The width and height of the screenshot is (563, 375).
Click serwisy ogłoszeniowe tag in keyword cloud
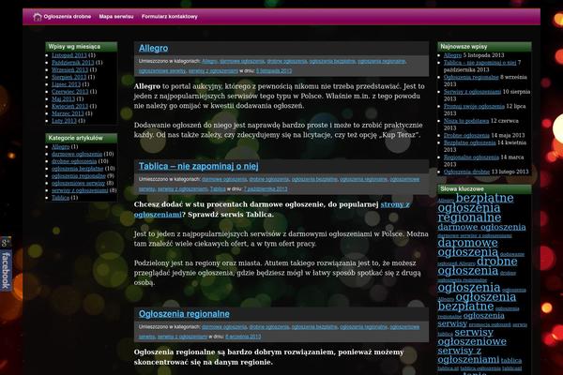pyautogui.click(x=472, y=337)
